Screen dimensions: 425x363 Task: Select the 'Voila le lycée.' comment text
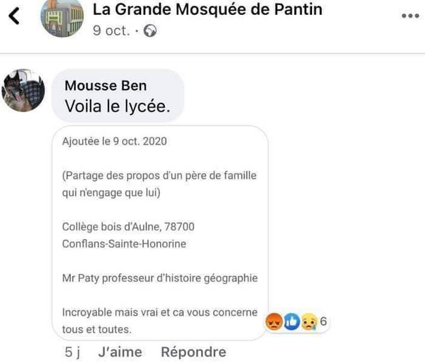(x=117, y=106)
